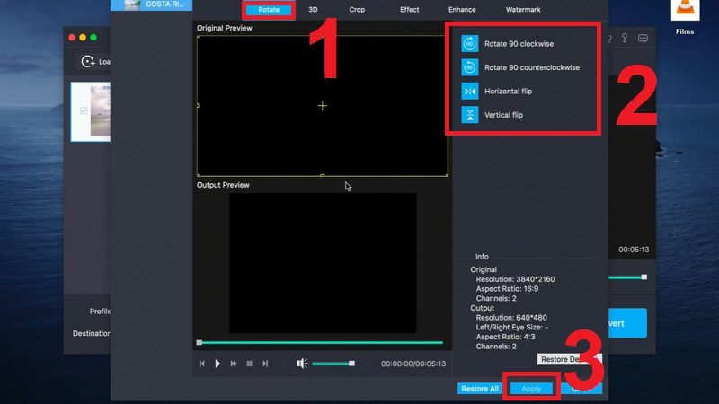Click the Destination label in main window

click(x=92, y=333)
